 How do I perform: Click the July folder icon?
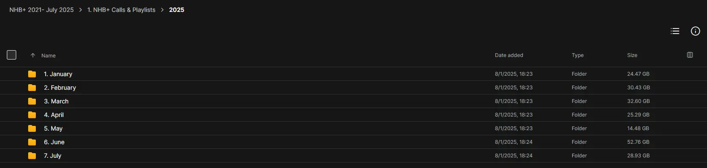pyautogui.click(x=32, y=156)
